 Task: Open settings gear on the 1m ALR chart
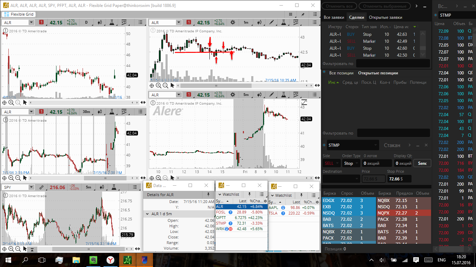233,22
